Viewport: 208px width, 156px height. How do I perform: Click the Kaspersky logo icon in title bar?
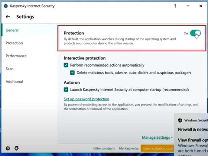tap(5, 6)
